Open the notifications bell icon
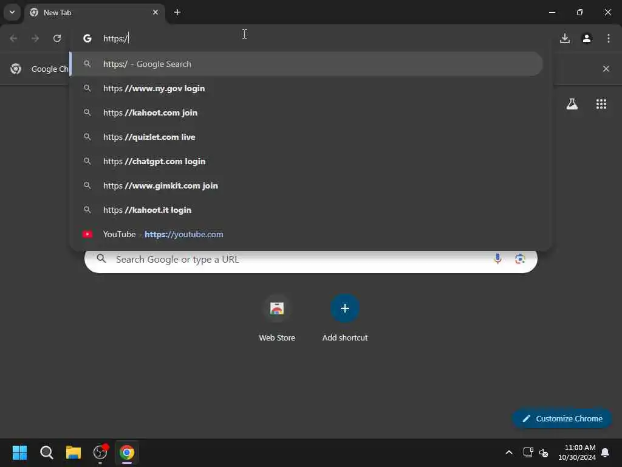Viewport: 622px width, 467px height. [605, 452]
